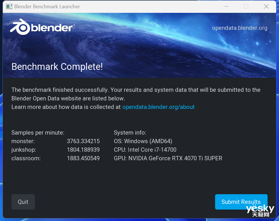Click the GPU NVIDIA GeForce RTX 4070 line
279x221 pixels.
(x=168, y=158)
